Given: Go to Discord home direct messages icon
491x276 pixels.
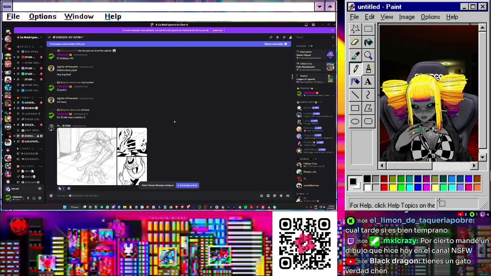Looking at the screenshot, I should [x=8, y=31].
